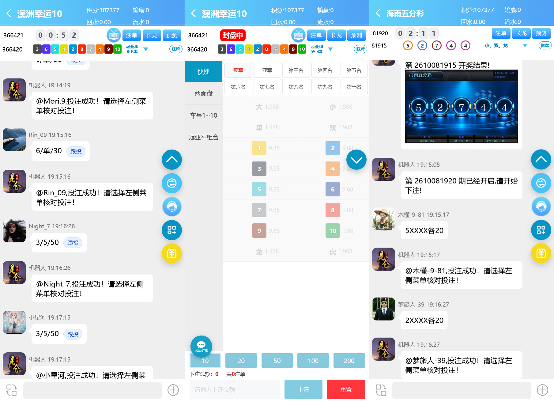
Task: Select the 200 bet chip
Action: [x=349, y=361]
